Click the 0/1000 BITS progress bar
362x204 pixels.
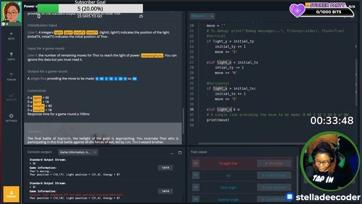pos(328,11)
